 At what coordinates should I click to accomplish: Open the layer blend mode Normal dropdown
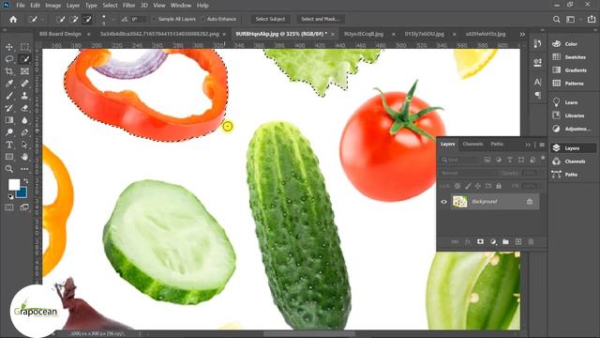point(469,173)
